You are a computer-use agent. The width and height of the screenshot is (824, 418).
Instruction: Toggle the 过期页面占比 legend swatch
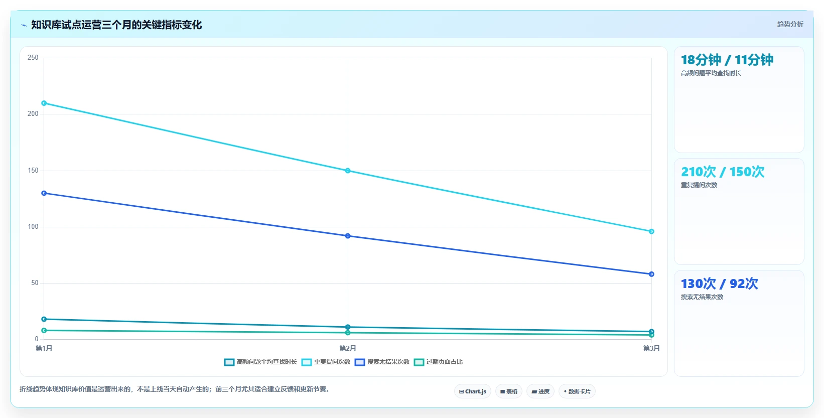coord(419,362)
